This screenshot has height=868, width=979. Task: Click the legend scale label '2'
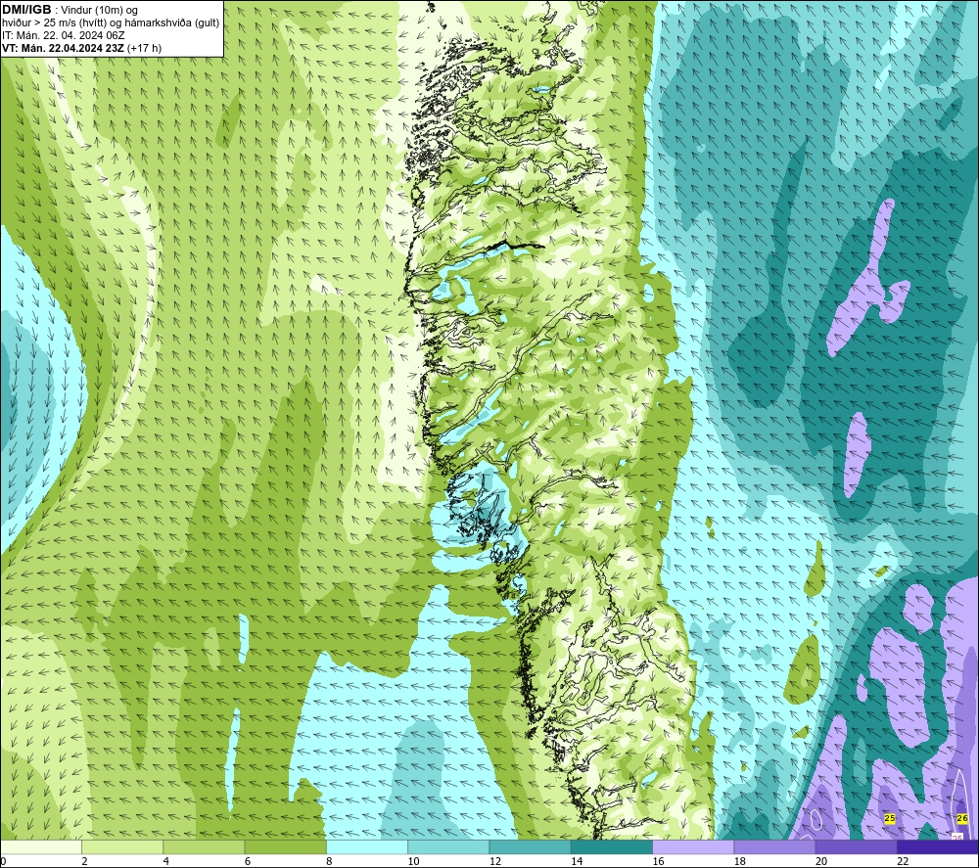click(x=84, y=861)
